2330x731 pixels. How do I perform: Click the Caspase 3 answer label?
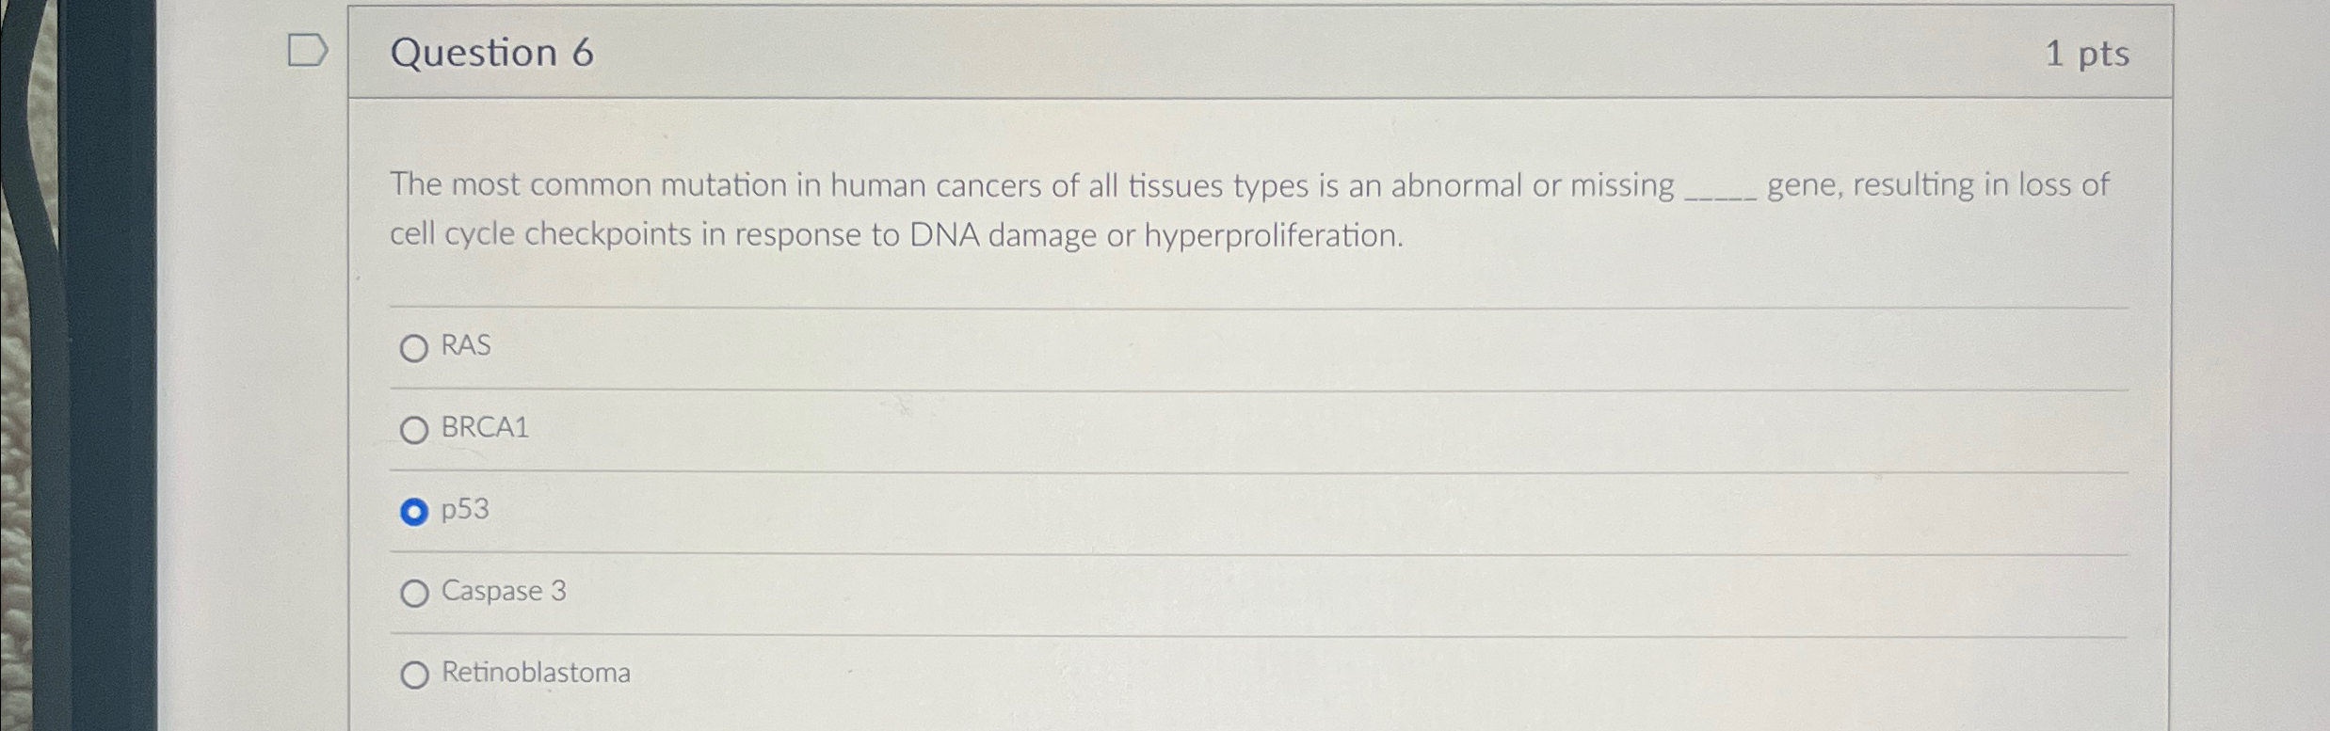(504, 591)
